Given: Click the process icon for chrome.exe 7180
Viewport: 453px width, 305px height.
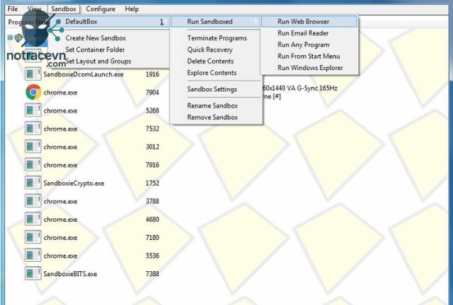Looking at the screenshot, I should point(33,237).
